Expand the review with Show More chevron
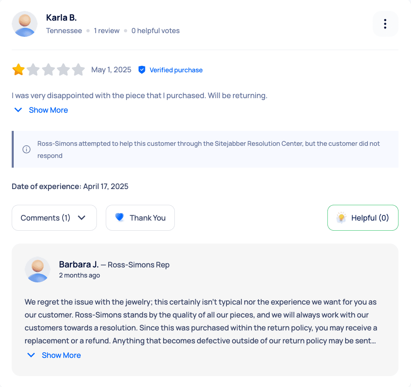The width and height of the screenshot is (411, 387). coord(18,110)
